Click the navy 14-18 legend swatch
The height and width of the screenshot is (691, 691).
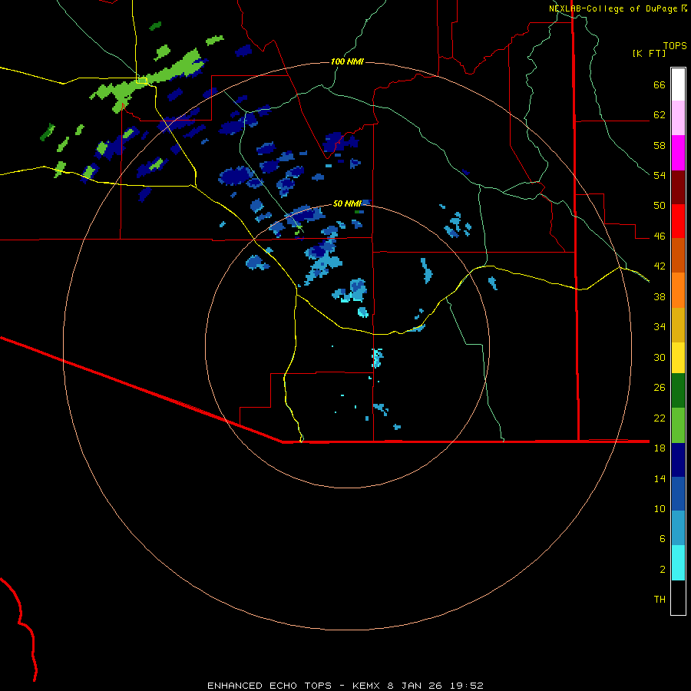click(x=678, y=460)
